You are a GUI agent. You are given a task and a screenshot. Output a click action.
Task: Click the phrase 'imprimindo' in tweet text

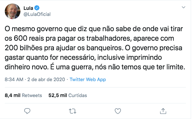[144, 57]
